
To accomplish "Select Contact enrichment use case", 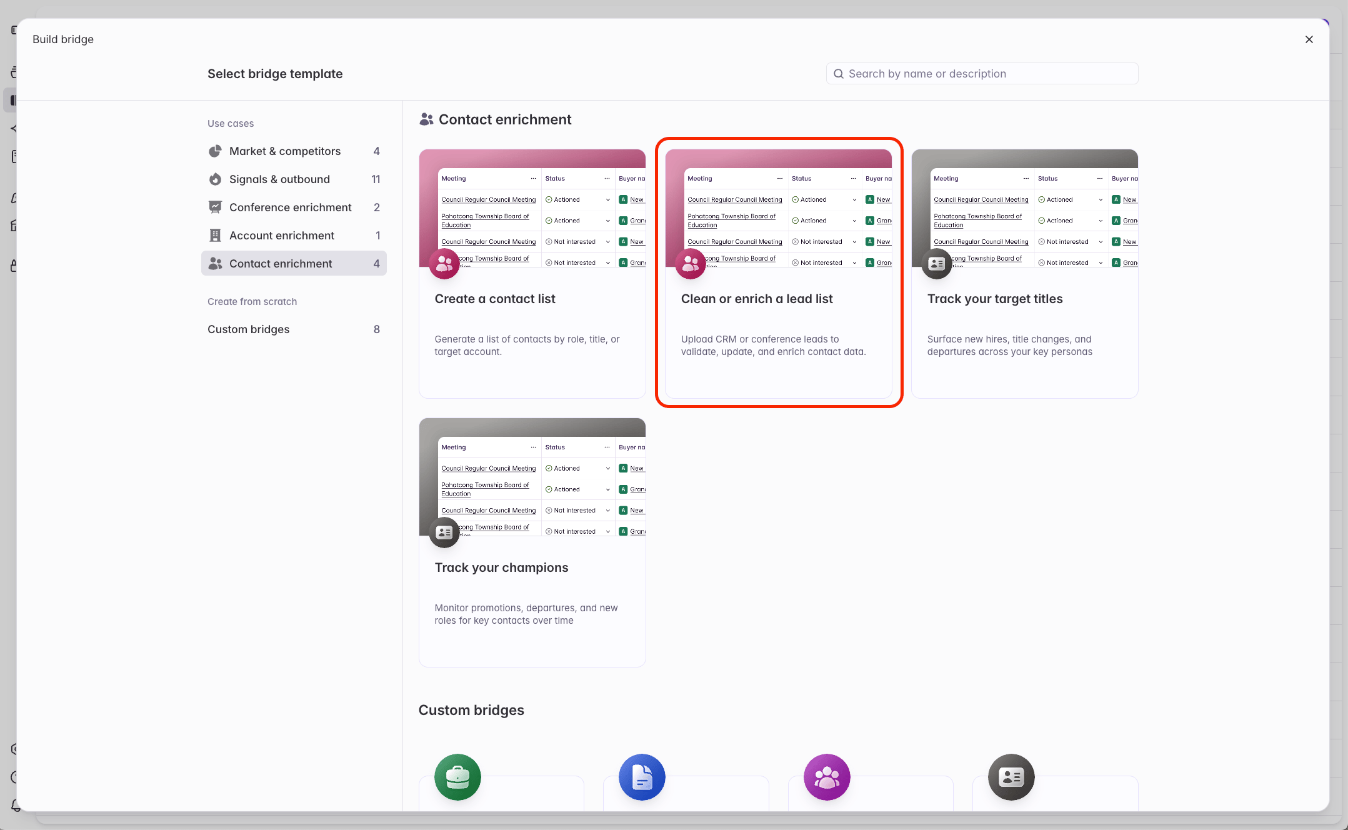I will point(294,264).
